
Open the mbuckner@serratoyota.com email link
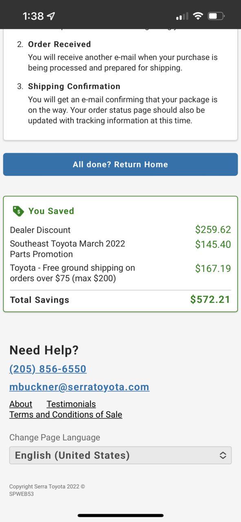click(79, 387)
